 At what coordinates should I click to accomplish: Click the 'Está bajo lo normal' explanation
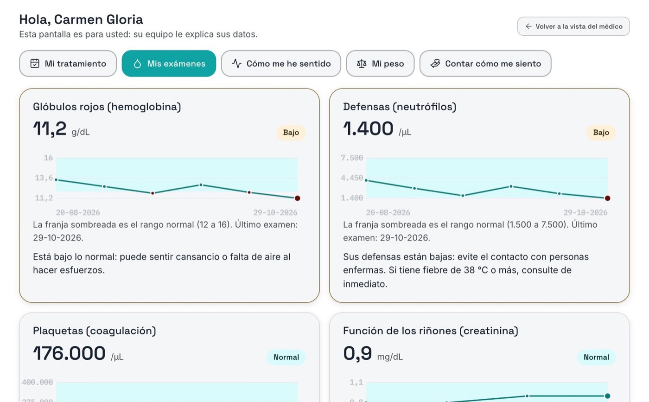pyautogui.click(x=162, y=263)
